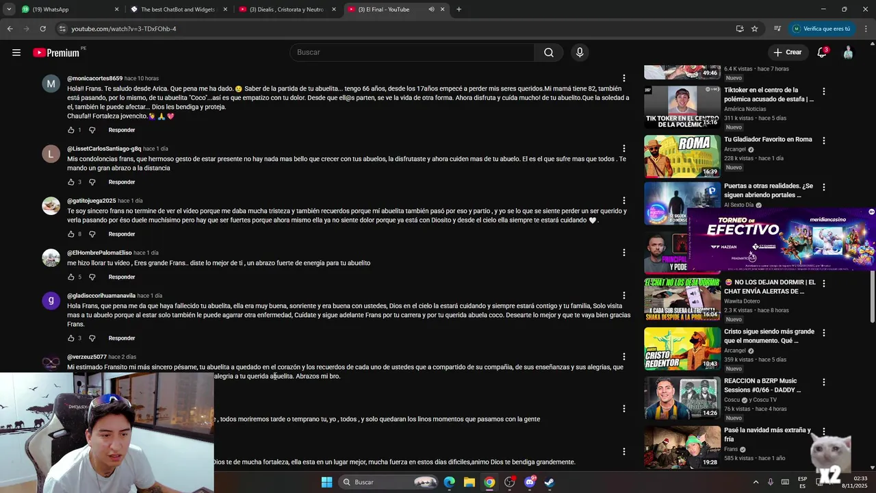The width and height of the screenshot is (876, 493).
Task: Reload the current page
Action: [x=42, y=29]
